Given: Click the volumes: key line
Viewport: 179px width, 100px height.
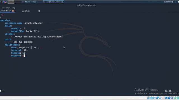Looking at the screenshot, I should pyautogui.click(x=10, y=34).
